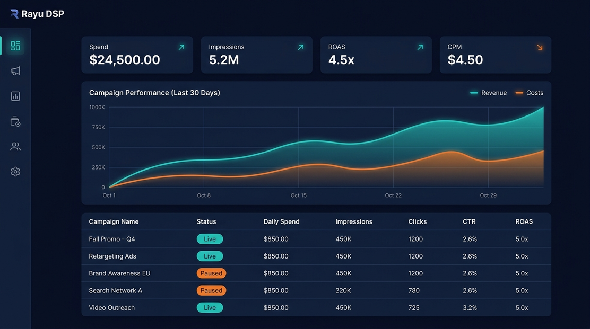The image size is (590, 329).
Task: Click Live status of Fall Promo - Q4
Action: 210,239
